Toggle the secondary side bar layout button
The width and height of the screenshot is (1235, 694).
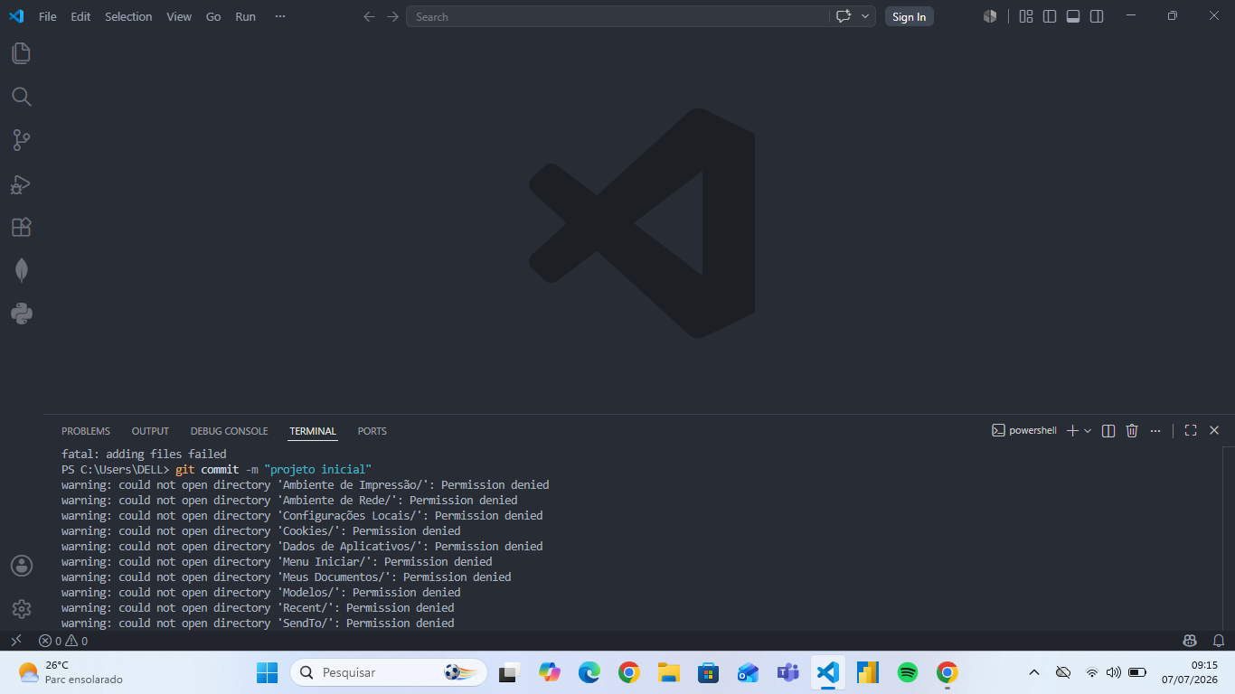click(x=1097, y=16)
